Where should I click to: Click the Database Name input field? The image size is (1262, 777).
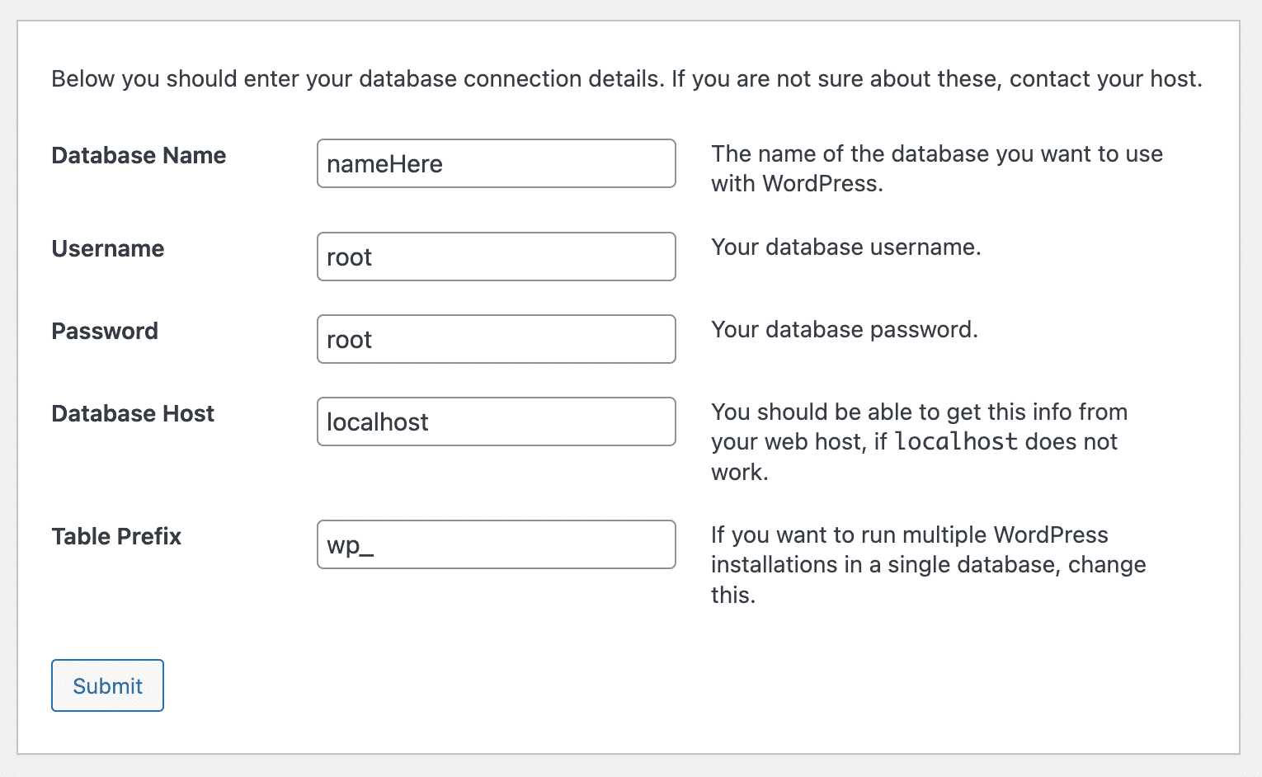point(496,163)
